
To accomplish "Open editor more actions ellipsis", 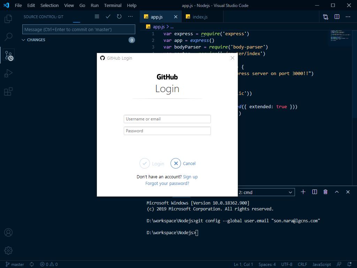I will click(348, 17).
